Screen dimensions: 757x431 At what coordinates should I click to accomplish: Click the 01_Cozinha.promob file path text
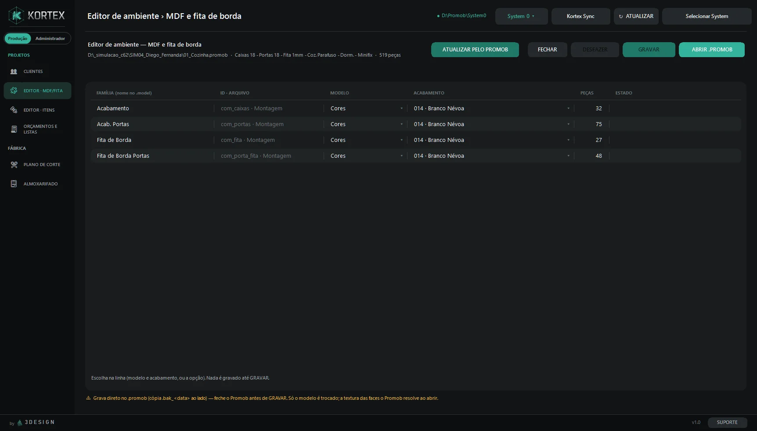tap(158, 55)
